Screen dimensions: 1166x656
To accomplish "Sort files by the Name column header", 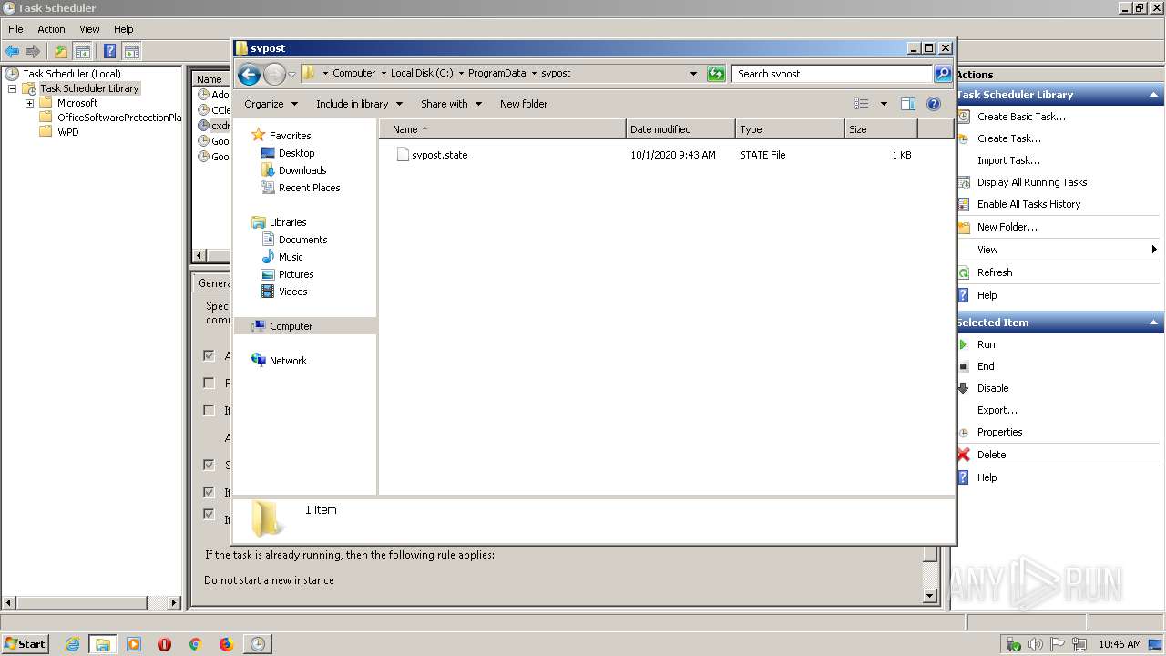I will tap(503, 129).
